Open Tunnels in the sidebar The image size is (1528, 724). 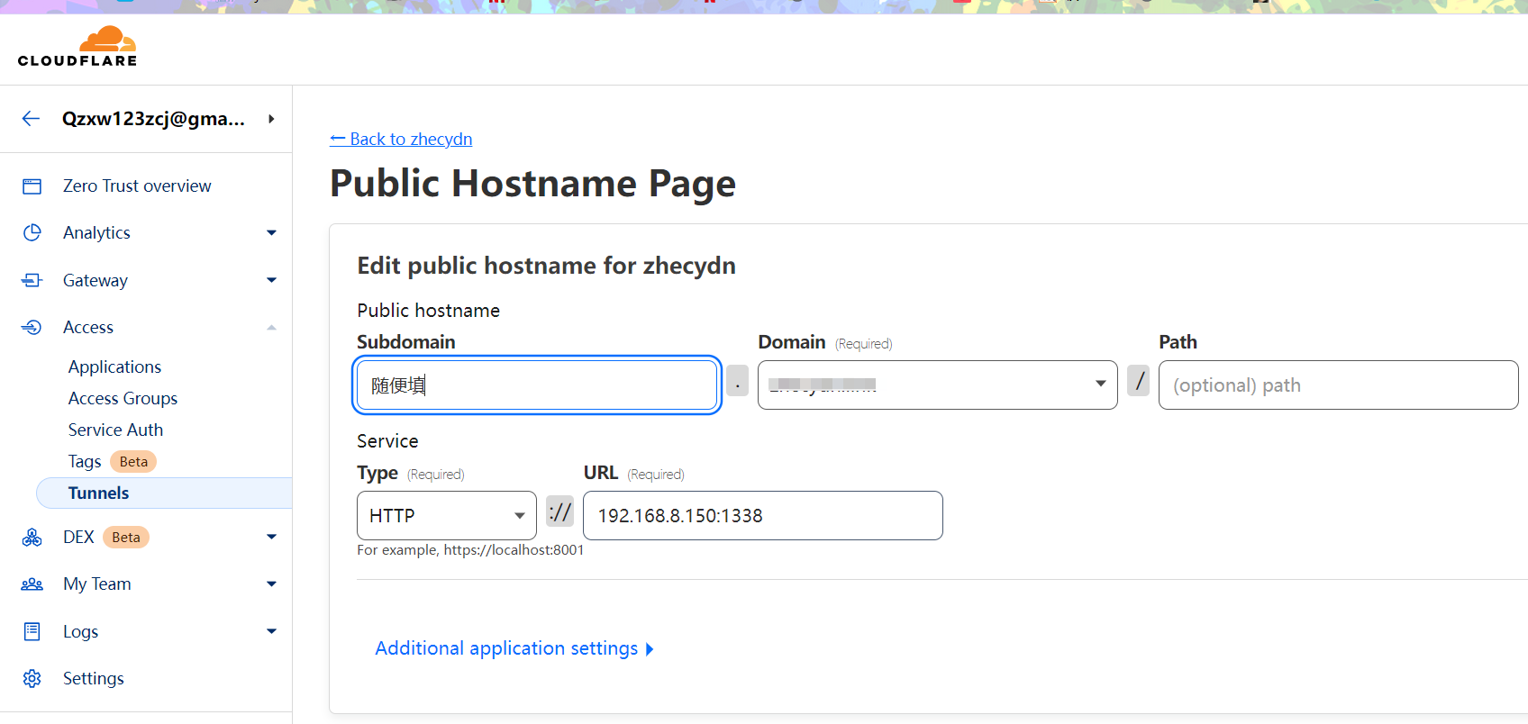coord(99,493)
